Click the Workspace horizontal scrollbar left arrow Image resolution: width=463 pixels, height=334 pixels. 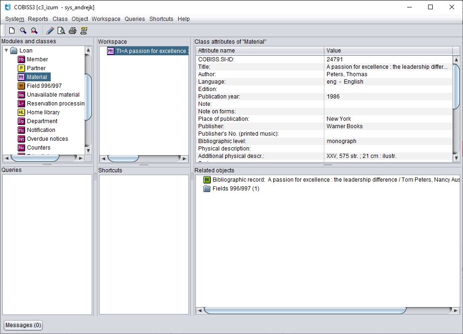click(x=103, y=158)
